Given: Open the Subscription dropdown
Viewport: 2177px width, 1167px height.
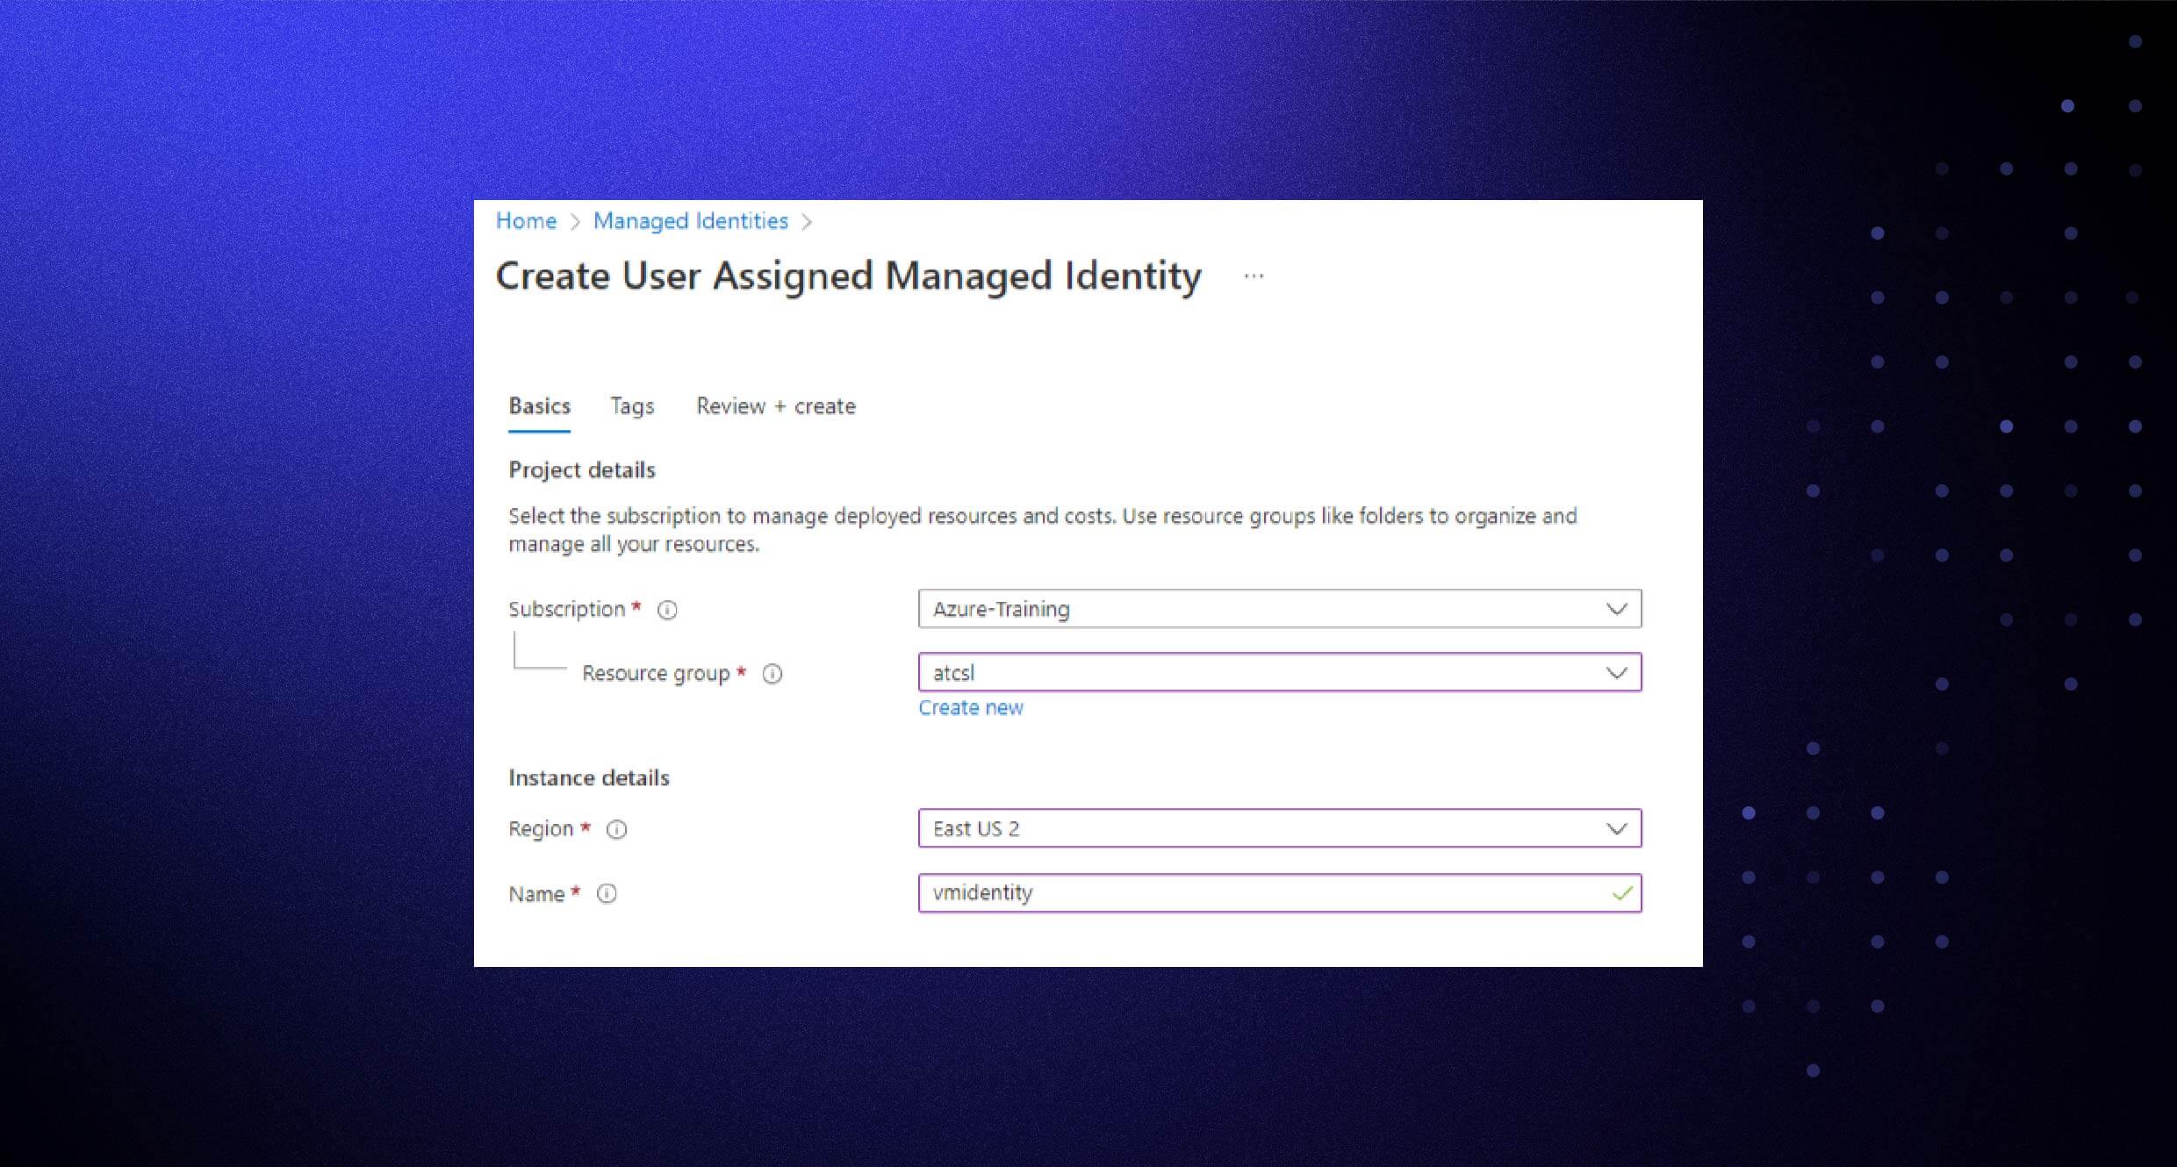Looking at the screenshot, I should (1615, 608).
